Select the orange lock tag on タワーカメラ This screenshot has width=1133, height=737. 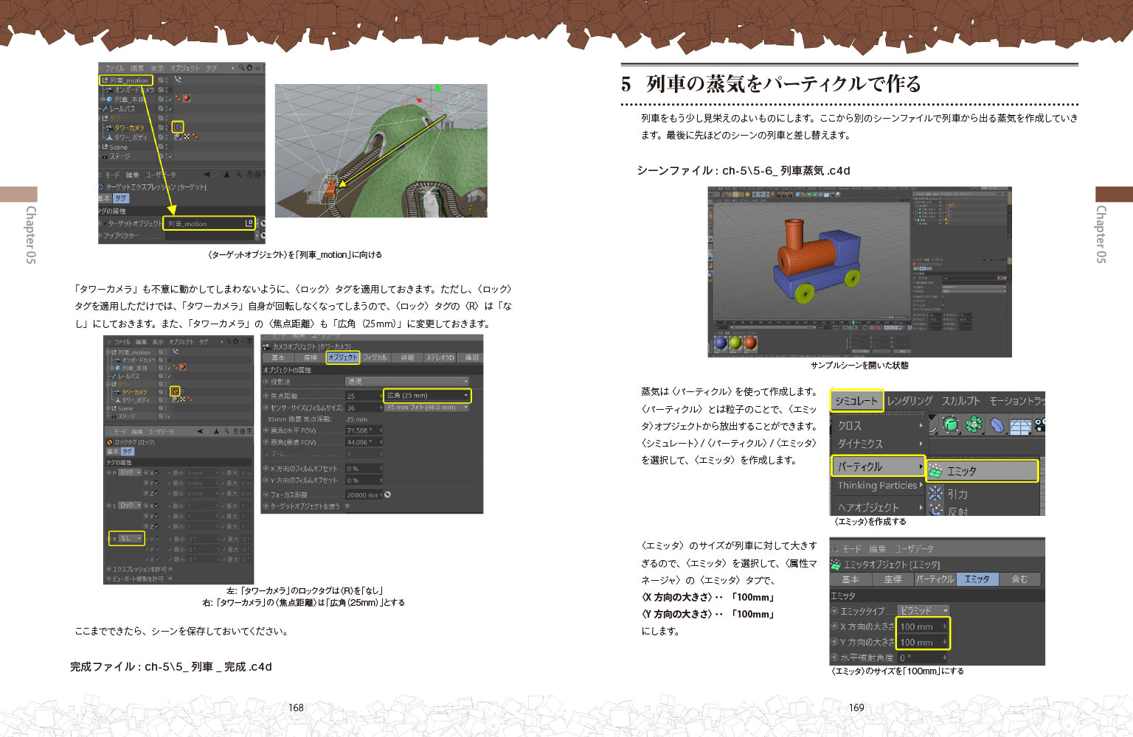175,391
